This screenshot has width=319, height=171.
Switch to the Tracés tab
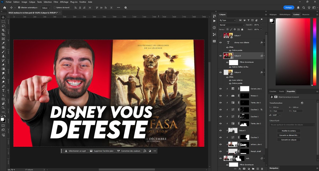(x=282, y=91)
